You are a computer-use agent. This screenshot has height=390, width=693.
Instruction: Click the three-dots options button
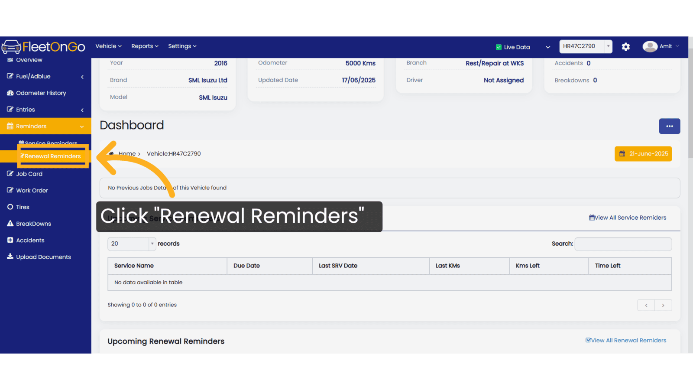pos(670,126)
